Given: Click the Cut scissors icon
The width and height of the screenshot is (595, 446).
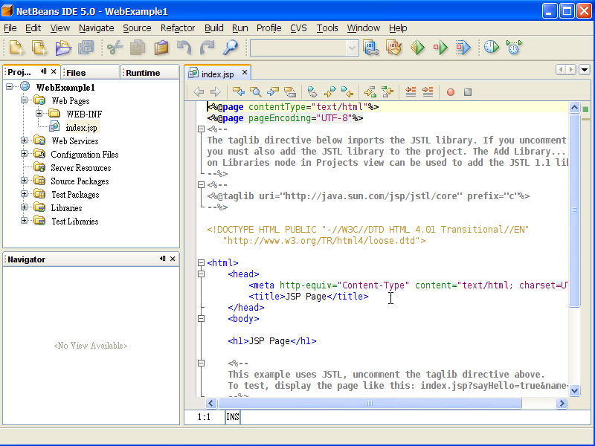Looking at the screenshot, I should click(115, 48).
